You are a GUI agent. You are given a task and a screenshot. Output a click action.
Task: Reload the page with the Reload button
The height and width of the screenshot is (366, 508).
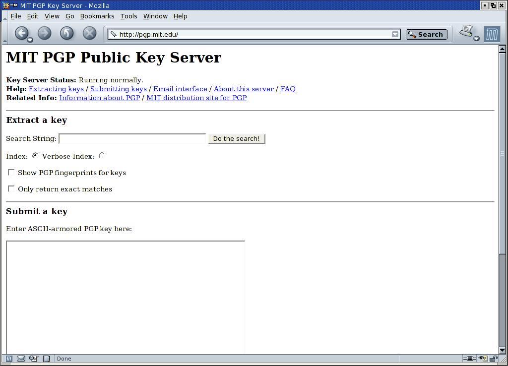[x=67, y=33]
